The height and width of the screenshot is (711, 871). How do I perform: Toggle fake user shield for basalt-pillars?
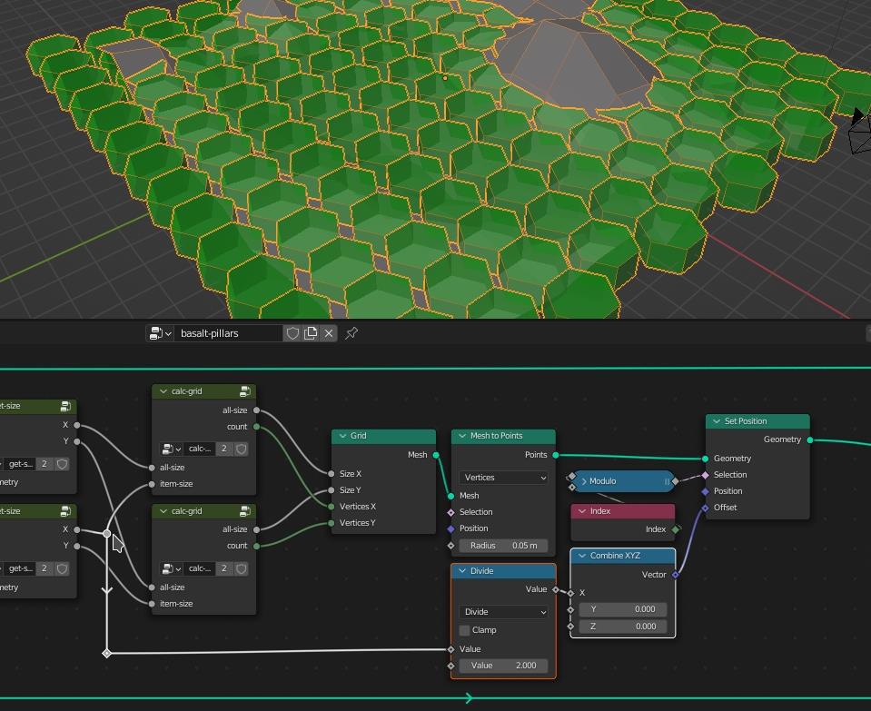292,333
